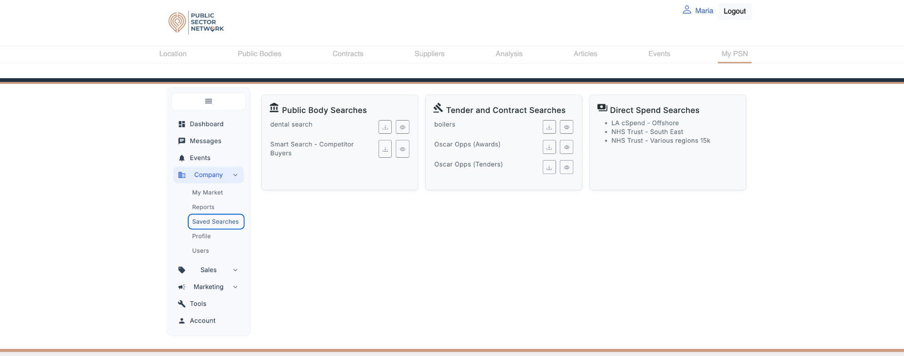Click the Dashboard grid icon
904x356 pixels.
tap(182, 124)
